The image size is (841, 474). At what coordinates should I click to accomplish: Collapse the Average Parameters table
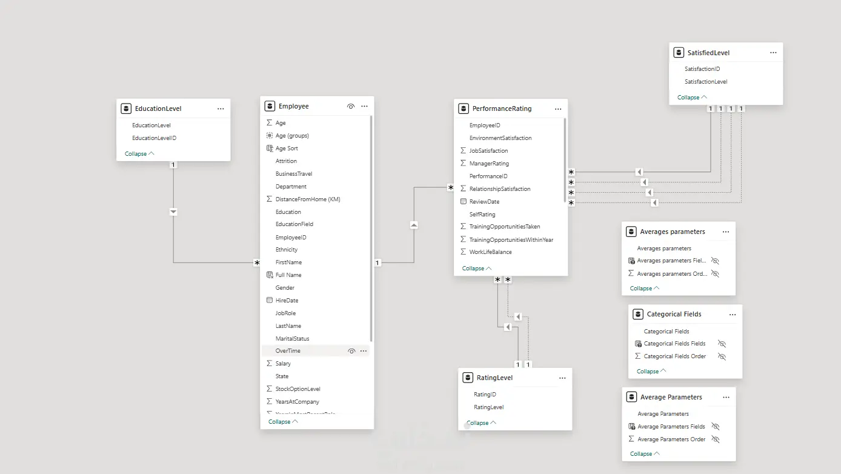tap(645, 454)
